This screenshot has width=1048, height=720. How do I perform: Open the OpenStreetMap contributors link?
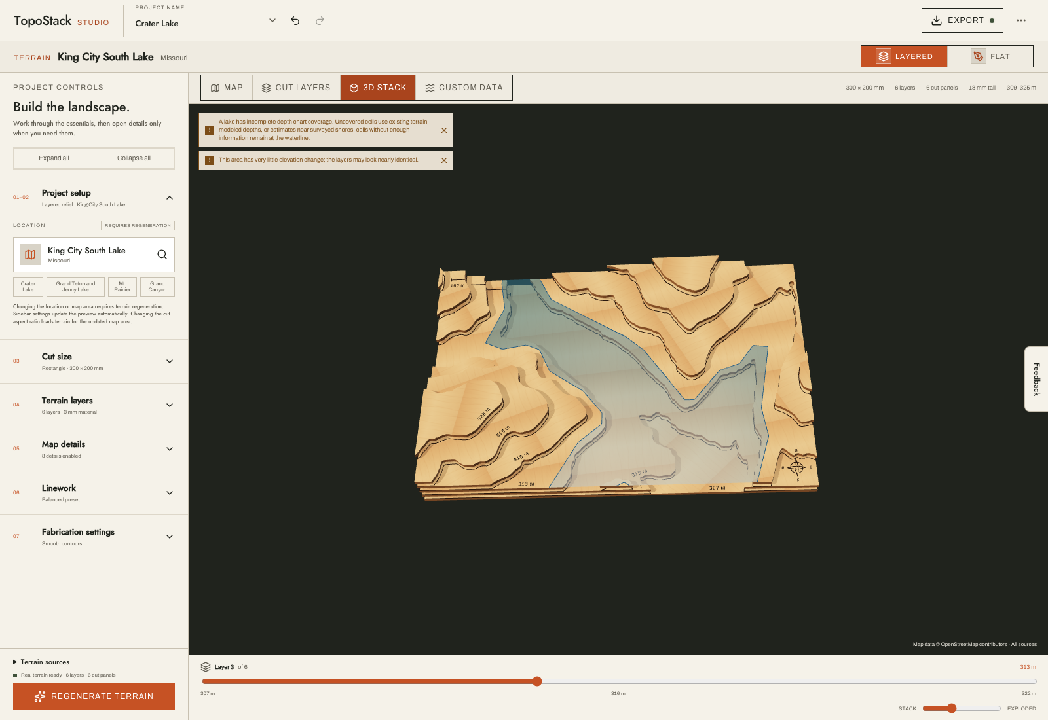pos(974,645)
